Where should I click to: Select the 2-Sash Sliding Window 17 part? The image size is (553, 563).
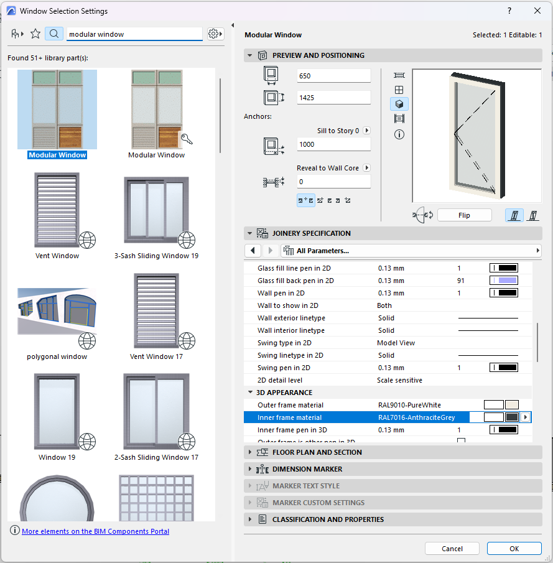(157, 411)
